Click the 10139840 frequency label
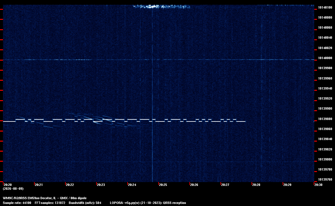 click(x=325, y=139)
